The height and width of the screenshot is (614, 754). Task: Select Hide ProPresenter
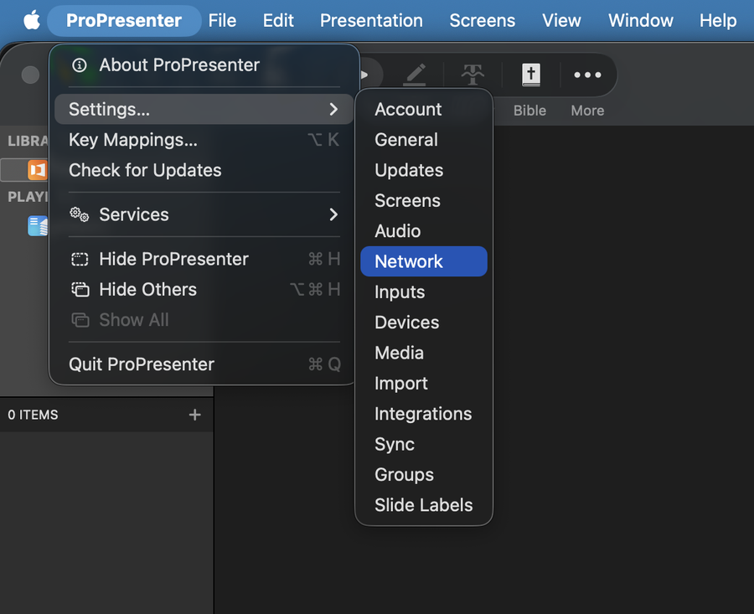(204, 259)
